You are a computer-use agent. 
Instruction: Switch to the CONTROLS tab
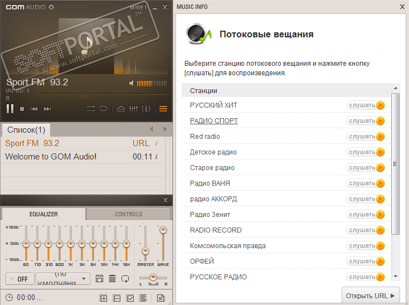[128, 214]
